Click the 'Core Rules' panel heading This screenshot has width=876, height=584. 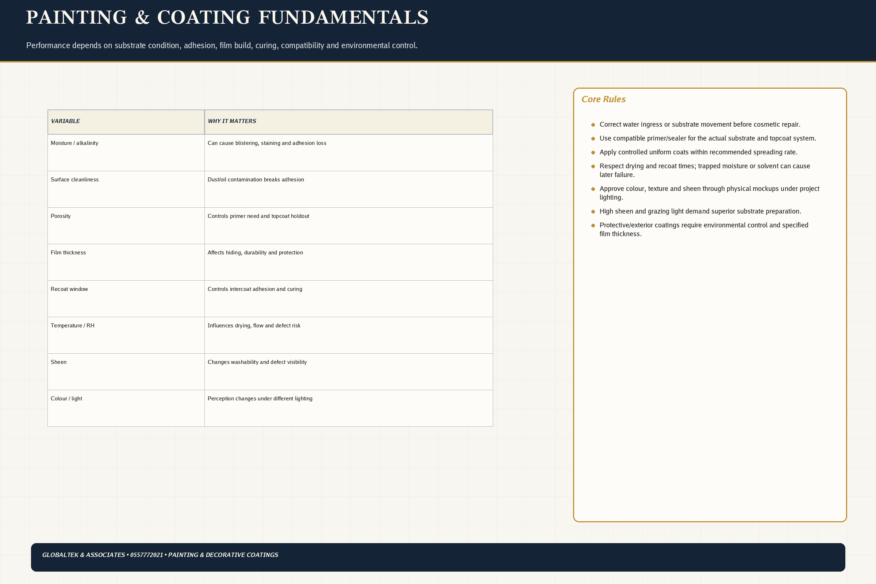coord(603,99)
